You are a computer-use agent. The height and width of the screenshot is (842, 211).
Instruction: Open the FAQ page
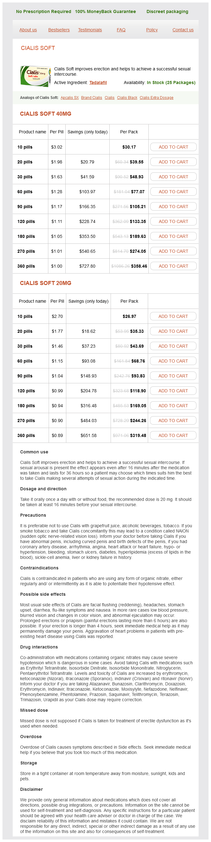121,30
